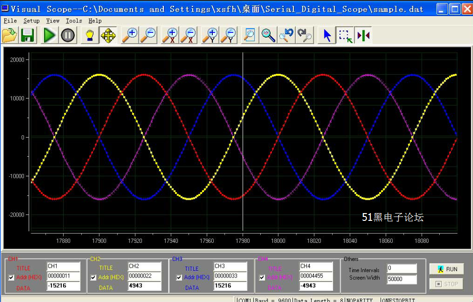Click the Baud = 9600 status bar entry
Screen dimensions: 473x302
click(x=273, y=300)
